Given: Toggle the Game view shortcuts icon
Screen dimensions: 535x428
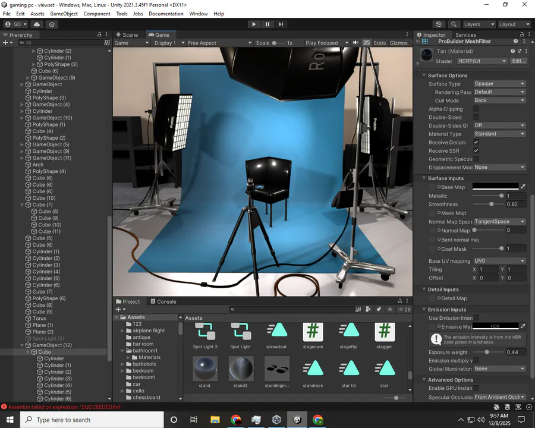Looking at the screenshot, I should click(366, 43).
